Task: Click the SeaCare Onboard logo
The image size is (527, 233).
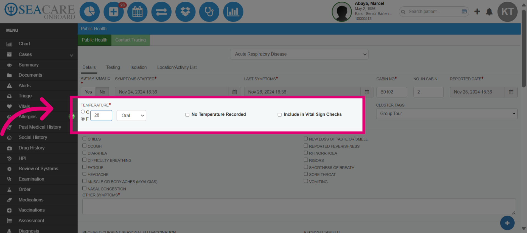Action: [40, 12]
